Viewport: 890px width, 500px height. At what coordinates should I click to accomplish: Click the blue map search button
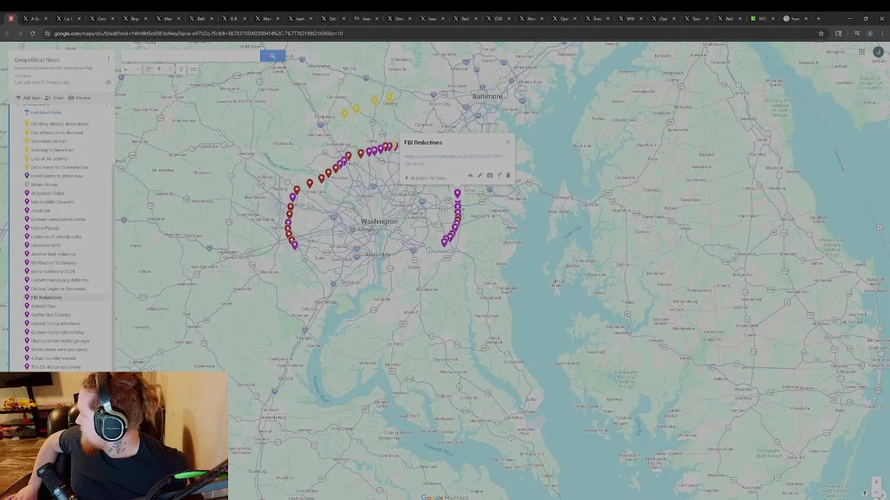pos(272,56)
